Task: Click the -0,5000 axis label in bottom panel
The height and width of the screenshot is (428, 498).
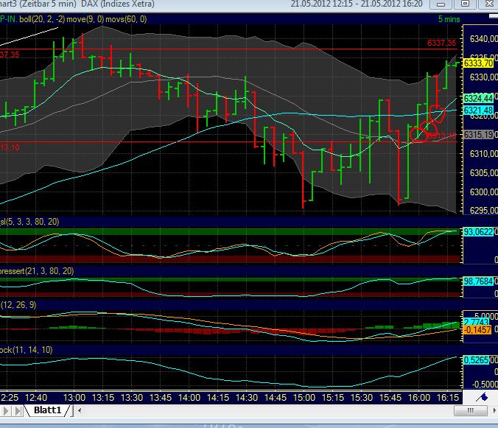Action: (485, 385)
